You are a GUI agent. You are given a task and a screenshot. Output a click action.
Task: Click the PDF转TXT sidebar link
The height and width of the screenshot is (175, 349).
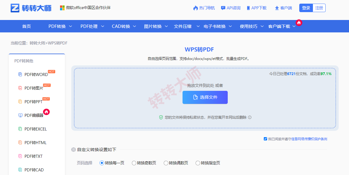pyautogui.click(x=33, y=156)
